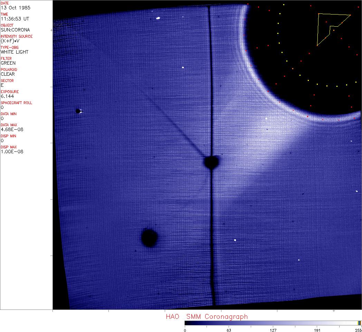The height and width of the screenshot is (332, 362).
Task: Click the 63 tick label under color bar
Action: click(229, 330)
